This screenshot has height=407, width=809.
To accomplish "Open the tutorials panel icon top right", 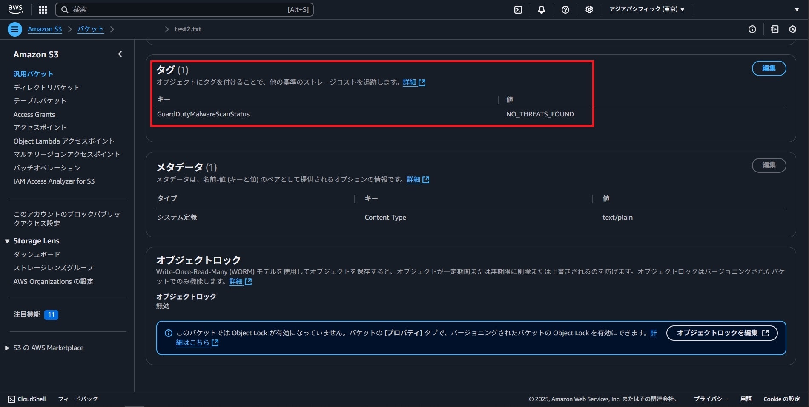I will coord(774,29).
